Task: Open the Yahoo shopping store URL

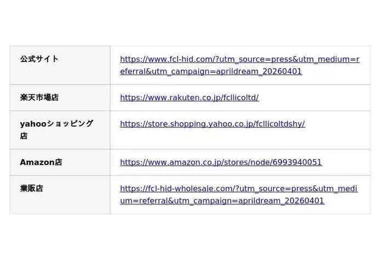Action: 212,124
